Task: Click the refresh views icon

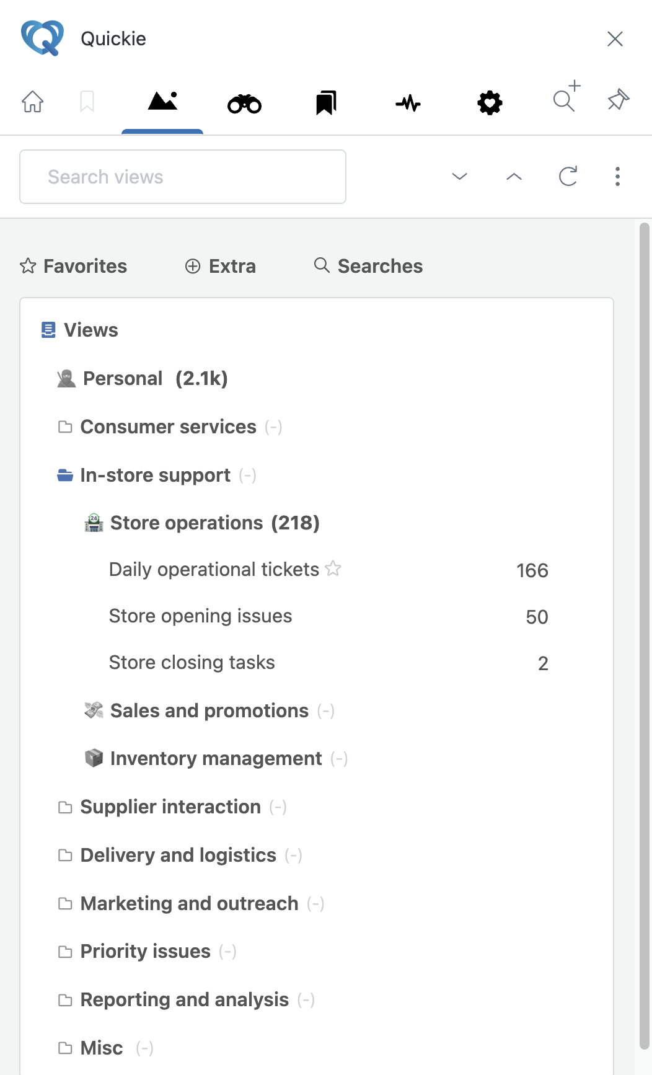Action: (568, 177)
